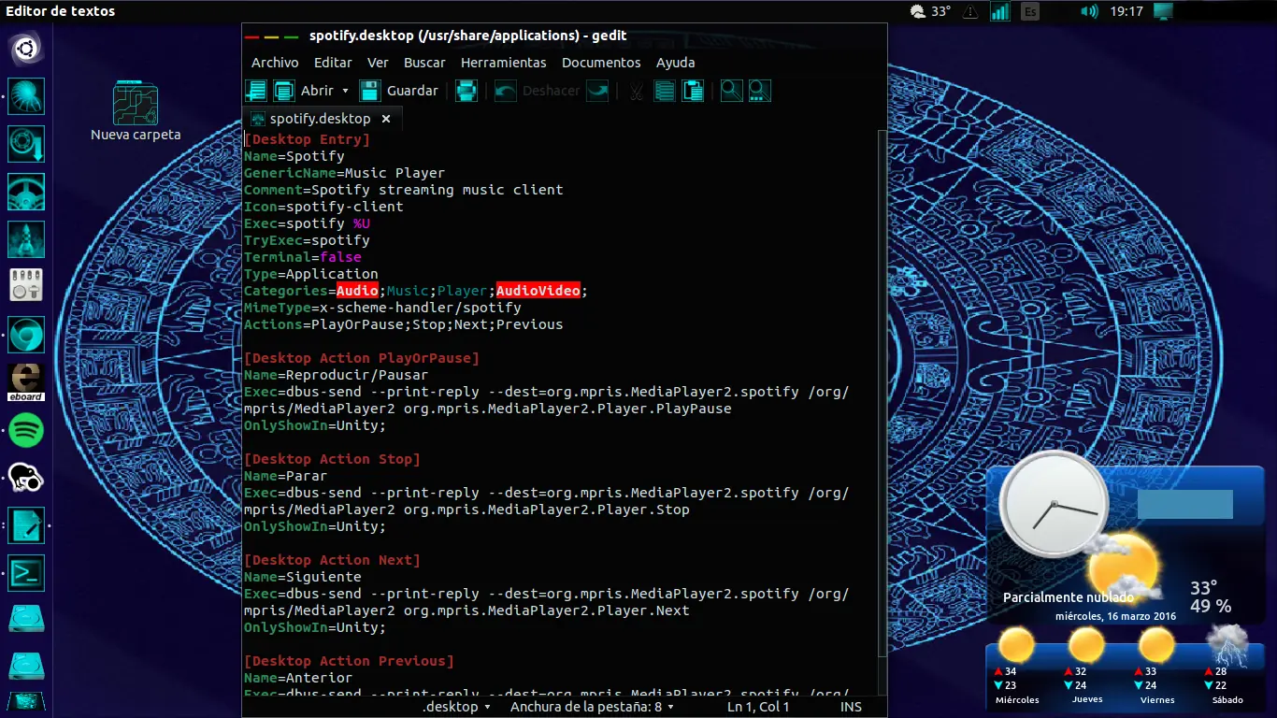1277x718 pixels.
Task: Open the lower disk drive launcher icon
Action: point(26,666)
